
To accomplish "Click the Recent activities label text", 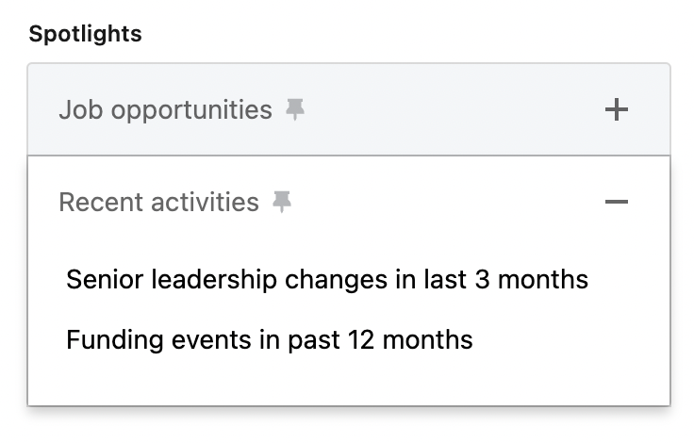I will [x=158, y=202].
